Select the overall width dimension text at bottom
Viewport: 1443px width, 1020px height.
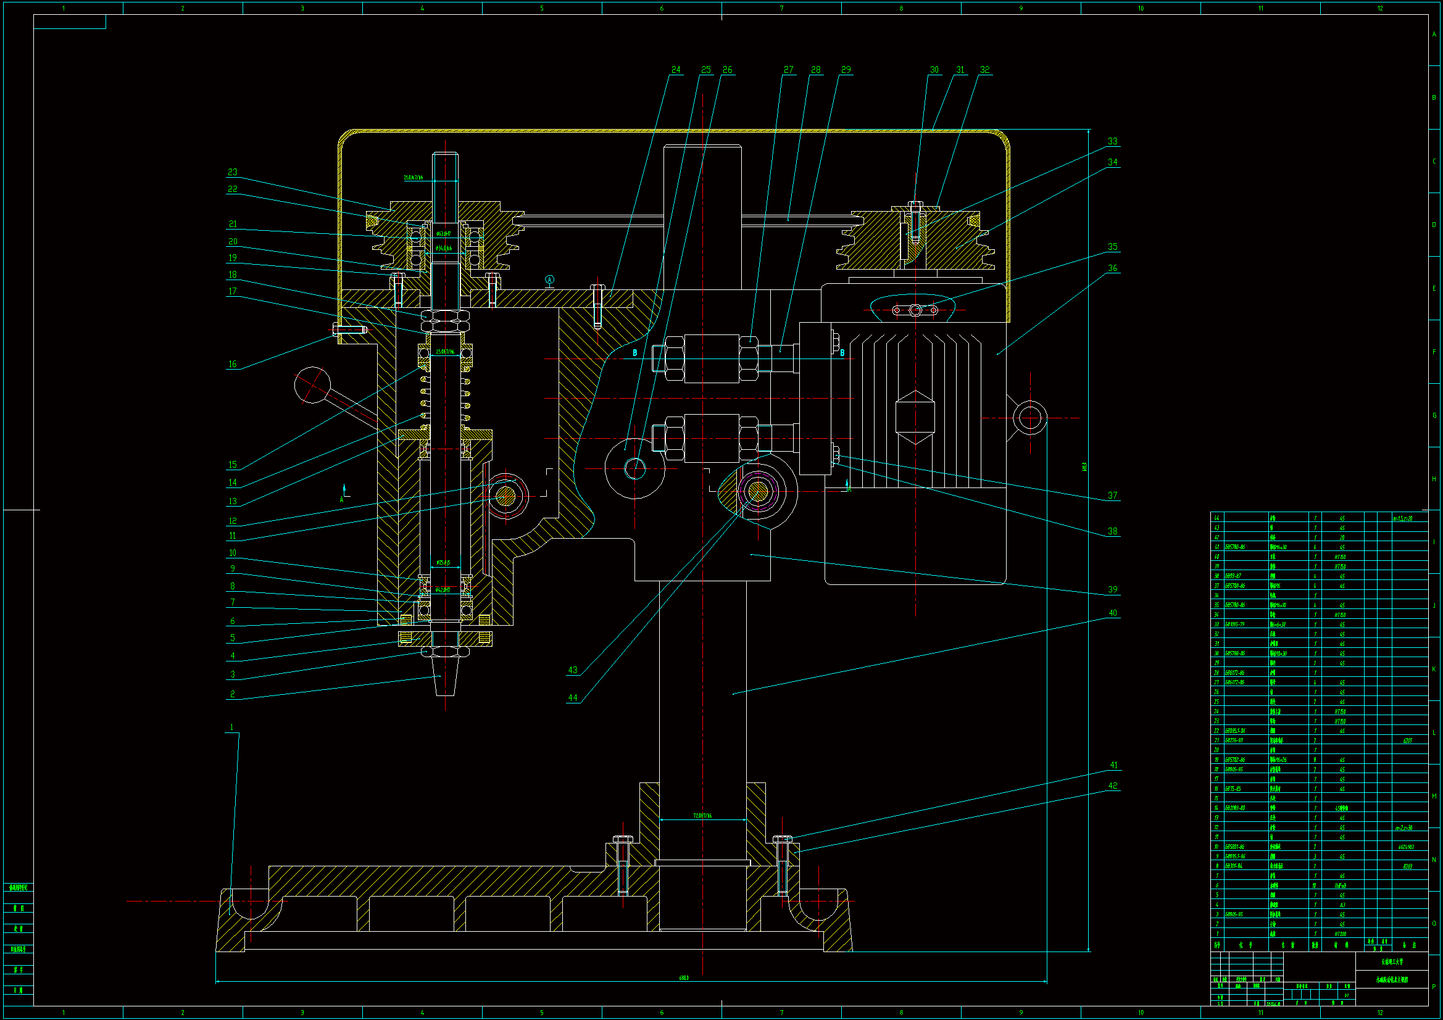(x=684, y=978)
